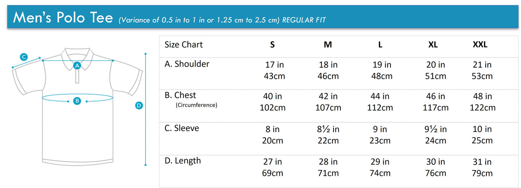Click the C sleeve marker above shirt sleeve
The image size is (521, 188).
point(24,57)
